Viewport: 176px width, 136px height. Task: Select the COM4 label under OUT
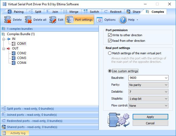(x=22, y=63)
